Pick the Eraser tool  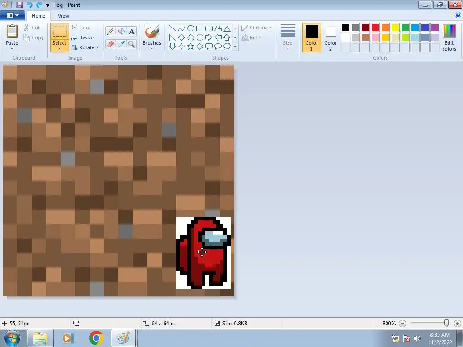(110, 44)
